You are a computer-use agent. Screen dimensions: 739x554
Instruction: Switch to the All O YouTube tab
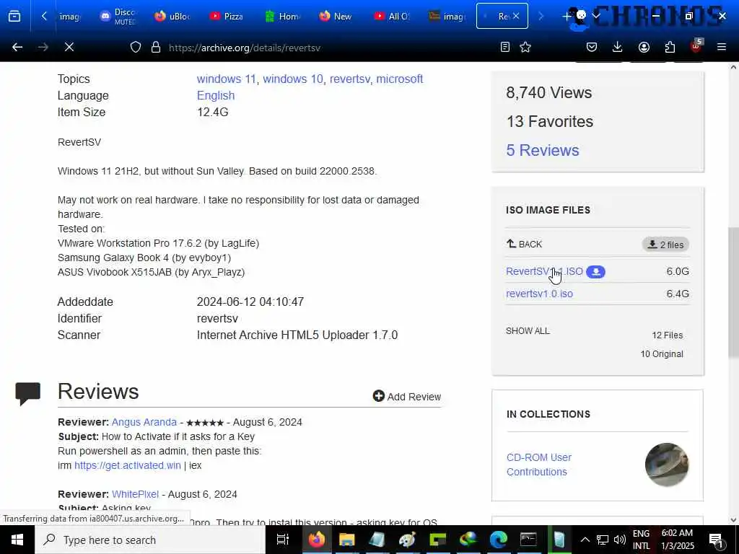391,17
